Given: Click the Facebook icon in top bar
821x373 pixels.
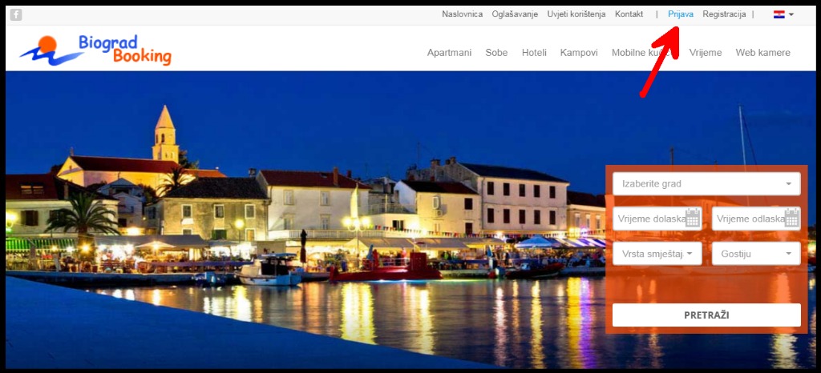Looking at the screenshot, I should (16, 14).
